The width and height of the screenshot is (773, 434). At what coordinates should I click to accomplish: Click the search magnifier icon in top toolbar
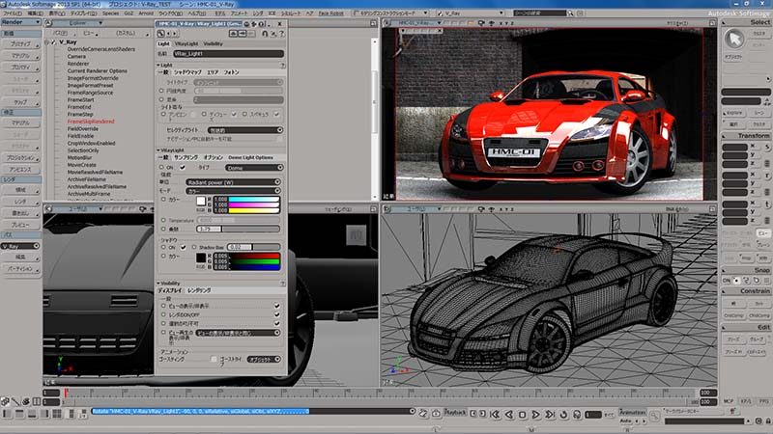click(570, 14)
